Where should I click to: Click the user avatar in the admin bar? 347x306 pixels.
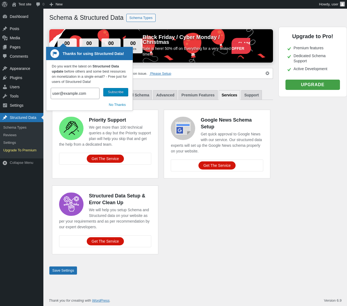tap(342, 4)
